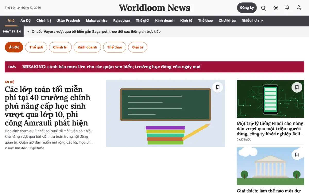The height and width of the screenshot is (193, 309).
Task: Bookmark the courthouse building article
Action: [x=297, y=155]
